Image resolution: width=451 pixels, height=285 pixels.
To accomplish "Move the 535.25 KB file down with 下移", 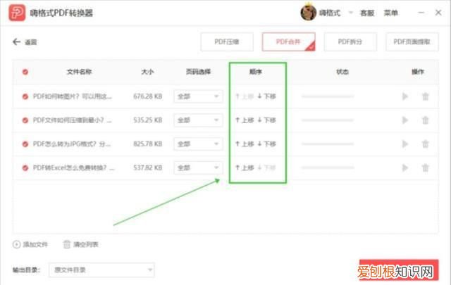I will coord(267,120).
